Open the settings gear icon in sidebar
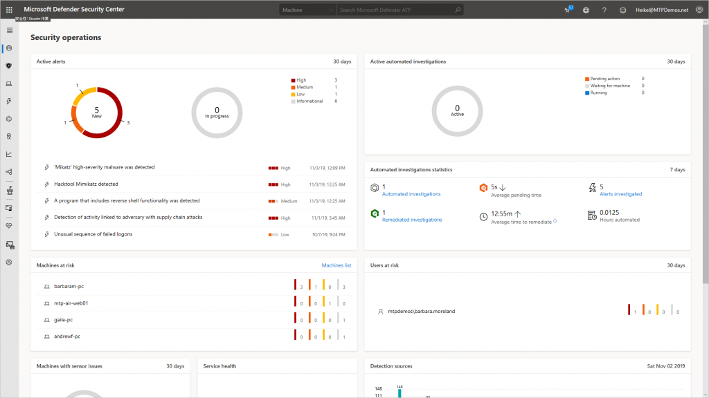 click(x=8, y=262)
